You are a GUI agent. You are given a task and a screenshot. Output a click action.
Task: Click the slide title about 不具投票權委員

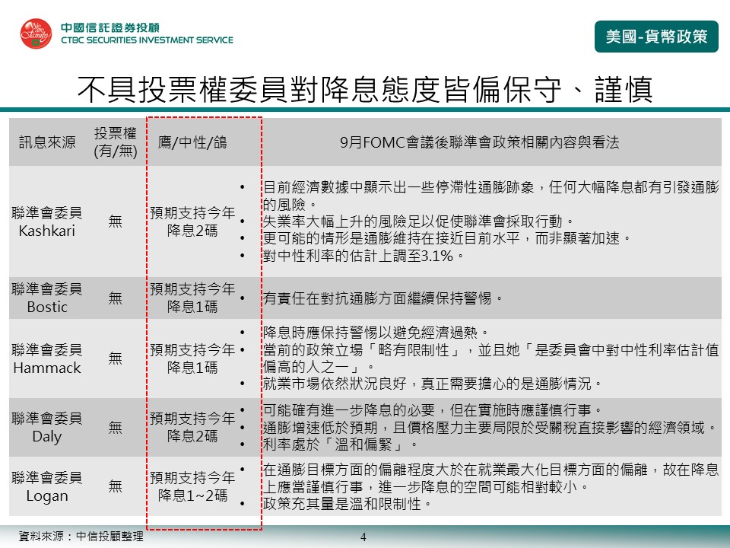click(x=365, y=89)
